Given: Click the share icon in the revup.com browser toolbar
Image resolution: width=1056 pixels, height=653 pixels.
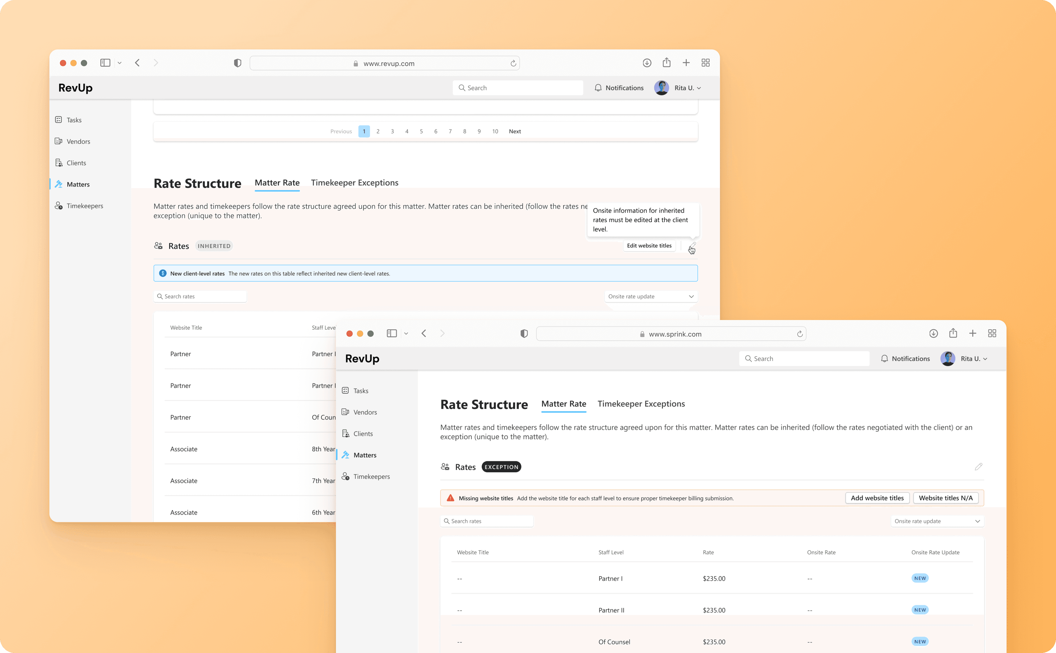Looking at the screenshot, I should click(667, 63).
